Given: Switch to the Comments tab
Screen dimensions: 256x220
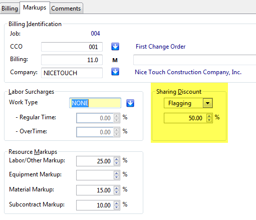Looking at the screenshot, I should [x=66, y=9].
